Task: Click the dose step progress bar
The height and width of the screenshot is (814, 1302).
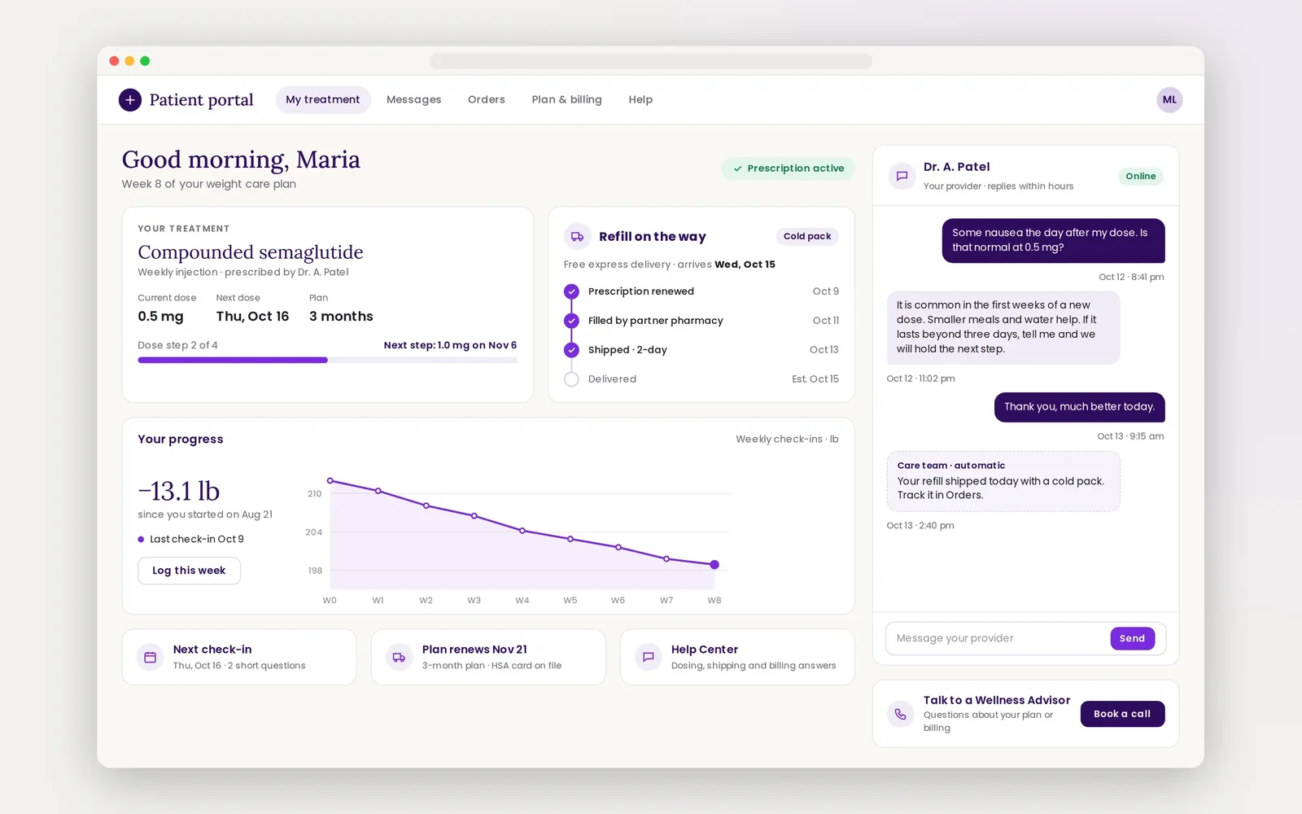Action: coord(327,360)
